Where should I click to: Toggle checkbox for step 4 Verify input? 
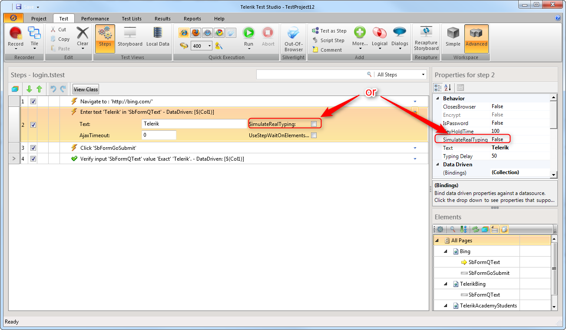33,159
